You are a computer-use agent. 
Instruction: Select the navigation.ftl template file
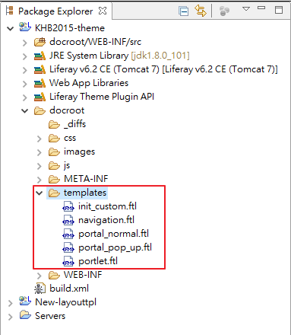(x=106, y=220)
